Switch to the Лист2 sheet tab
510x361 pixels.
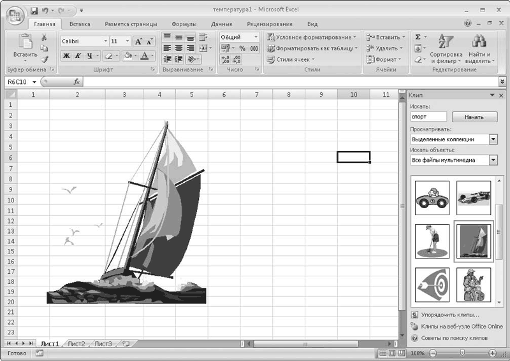(76, 344)
